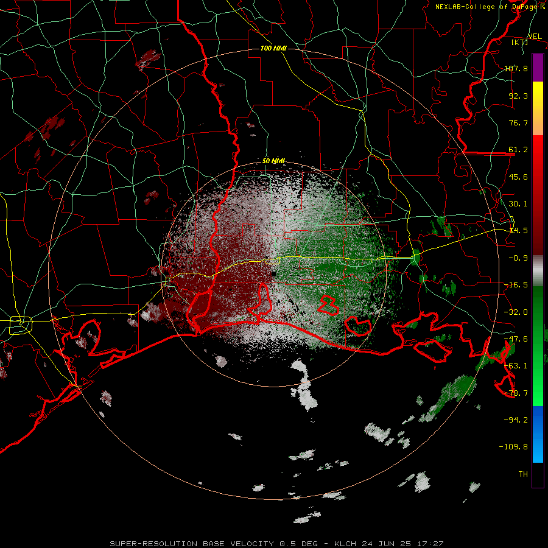Viewport: 548px width, 548px height.
Task: Select the 30.1 legend value
Action: pos(518,204)
